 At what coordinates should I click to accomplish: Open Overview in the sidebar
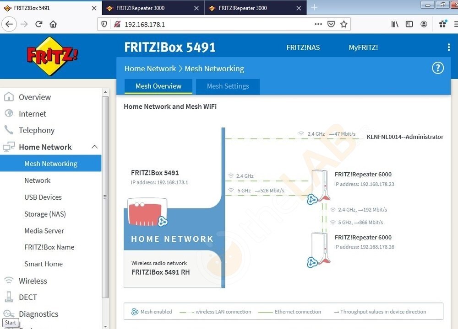click(x=35, y=97)
